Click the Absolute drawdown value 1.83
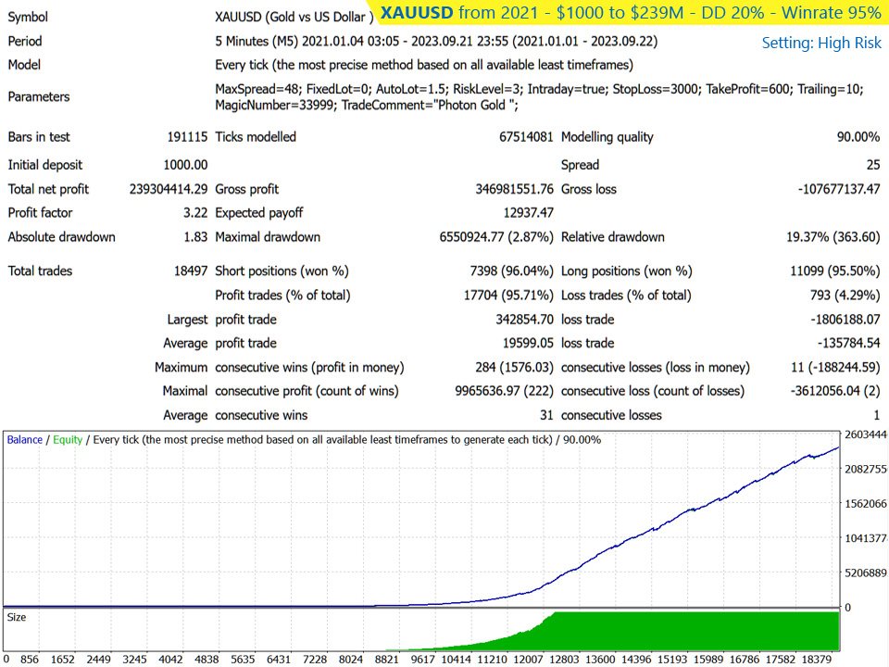The width and height of the screenshot is (889, 667). [195, 237]
